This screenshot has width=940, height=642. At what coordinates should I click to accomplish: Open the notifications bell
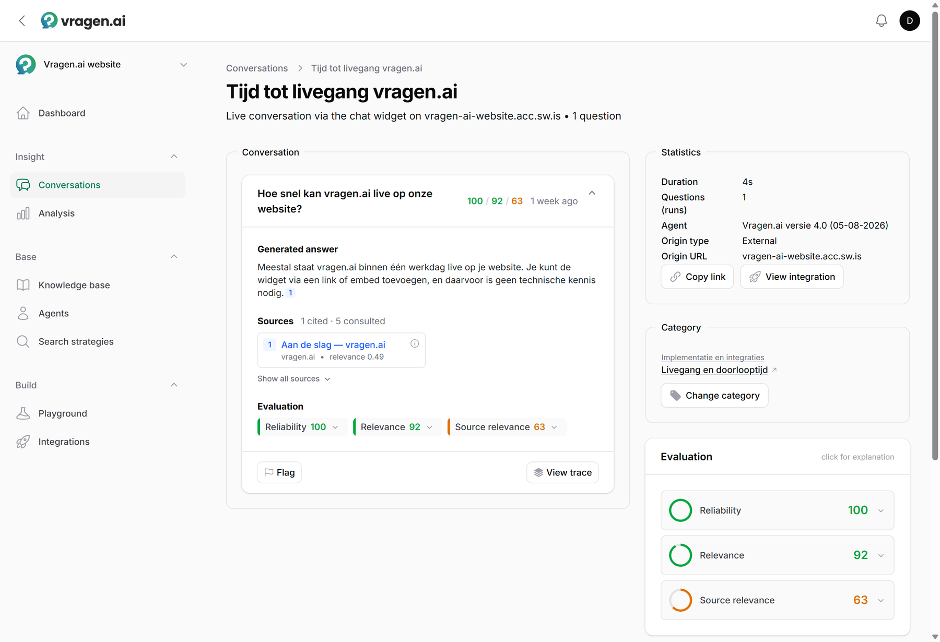pyautogui.click(x=882, y=21)
